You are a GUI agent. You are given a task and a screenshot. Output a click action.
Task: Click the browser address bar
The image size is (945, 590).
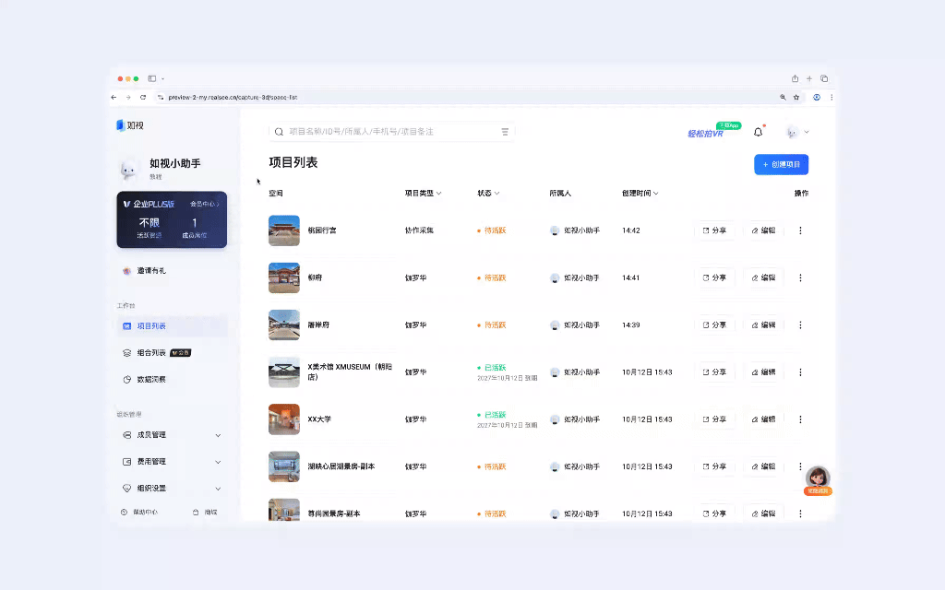464,97
